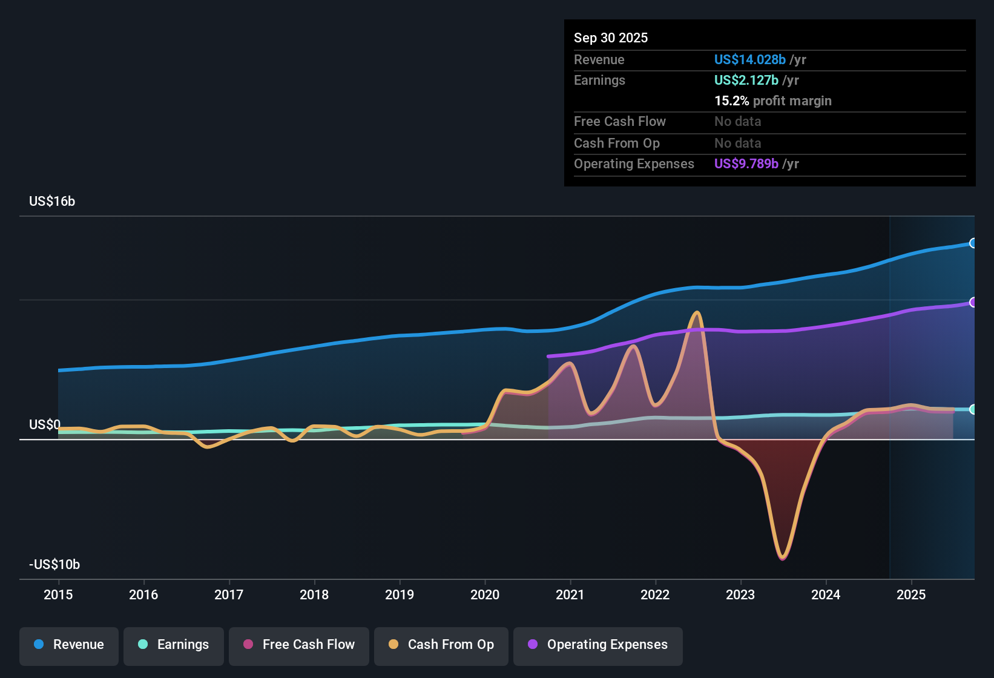The image size is (994, 678).
Task: Click the blue Revenue legend dot
Action: pos(38,645)
